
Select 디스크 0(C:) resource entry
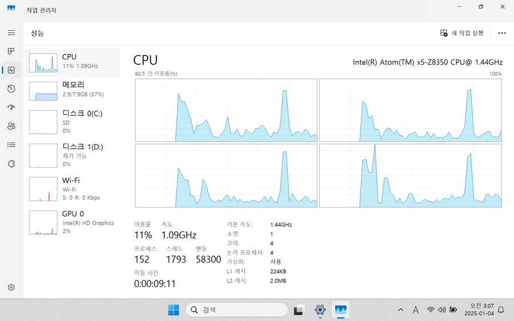72,121
